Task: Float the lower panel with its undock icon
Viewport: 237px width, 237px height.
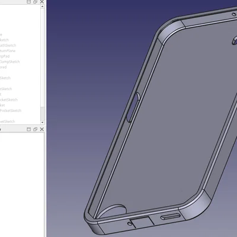Action: coord(35,129)
